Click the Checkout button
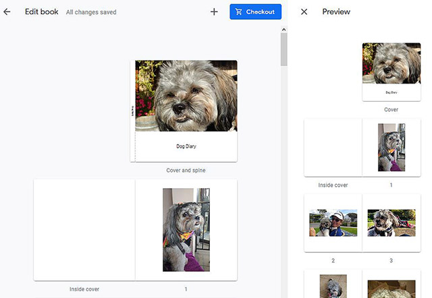432x298 pixels. pos(255,12)
